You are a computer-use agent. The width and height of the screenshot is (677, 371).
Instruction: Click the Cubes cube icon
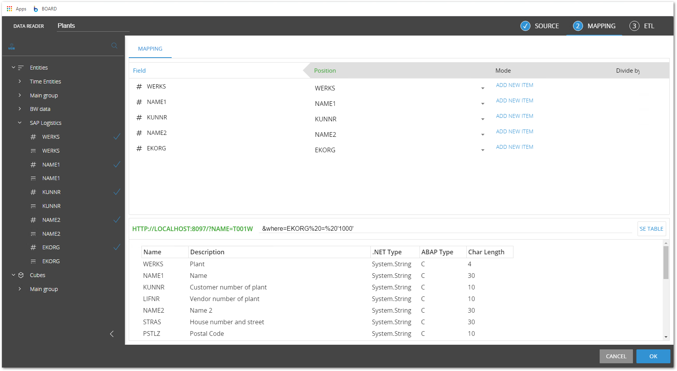coord(21,275)
